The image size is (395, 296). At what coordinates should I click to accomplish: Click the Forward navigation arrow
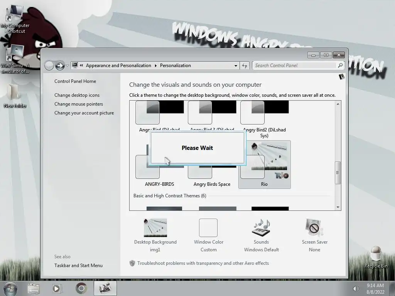click(x=60, y=66)
